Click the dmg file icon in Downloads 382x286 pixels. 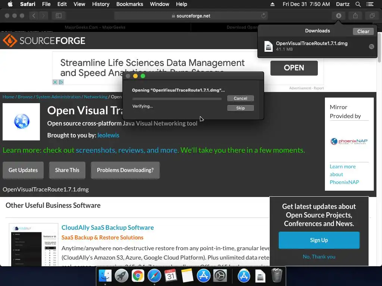[269, 46]
